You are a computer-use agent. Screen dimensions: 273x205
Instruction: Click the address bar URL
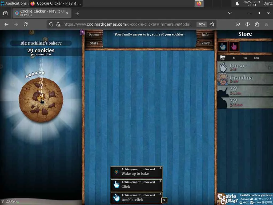click(127, 24)
